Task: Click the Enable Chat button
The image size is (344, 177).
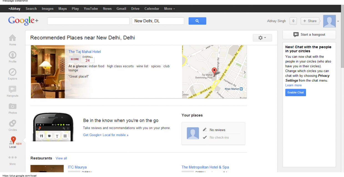Action: coord(295,92)
